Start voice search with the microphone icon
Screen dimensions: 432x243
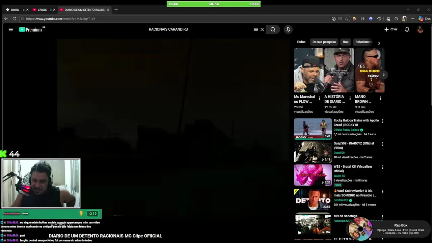[288, 29]
